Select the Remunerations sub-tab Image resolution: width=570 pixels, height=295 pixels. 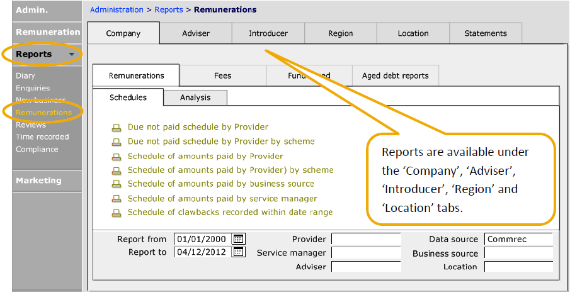coord(136,75)
